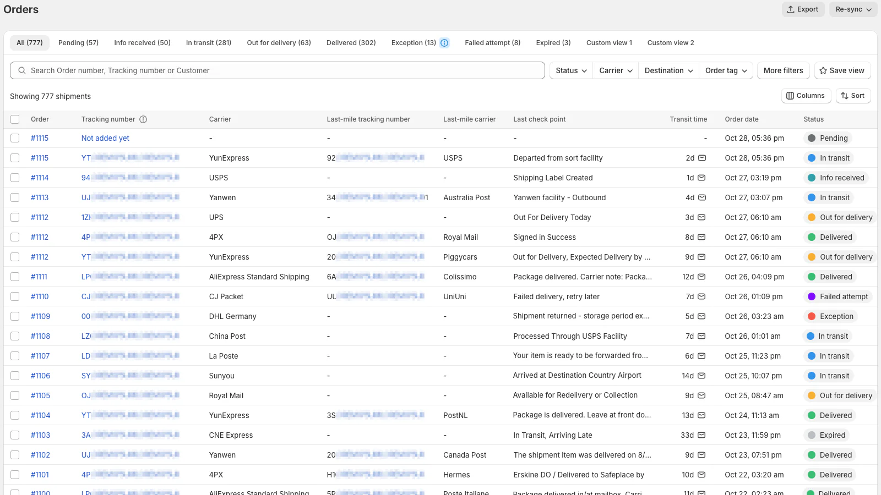Click transit icon in order #1101 10d row
The height and width of the screenshot is (495, 881).
click(x=701, y=475)
